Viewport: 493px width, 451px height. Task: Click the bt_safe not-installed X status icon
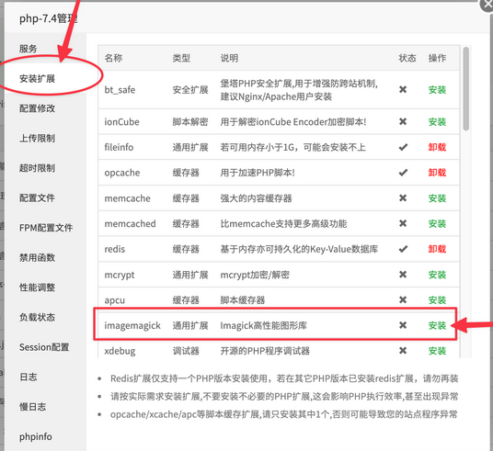point(403,89)
